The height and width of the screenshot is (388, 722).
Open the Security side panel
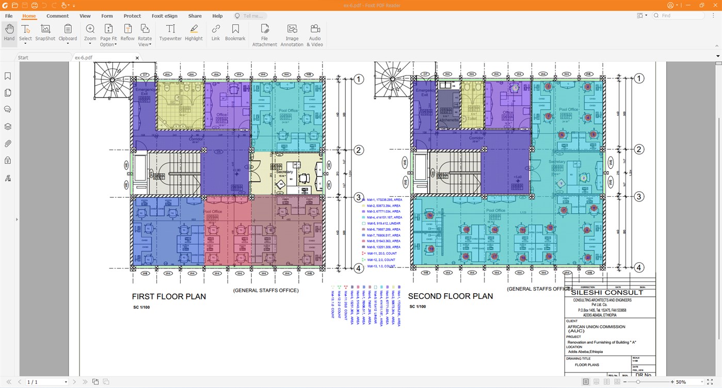[8, 160]
